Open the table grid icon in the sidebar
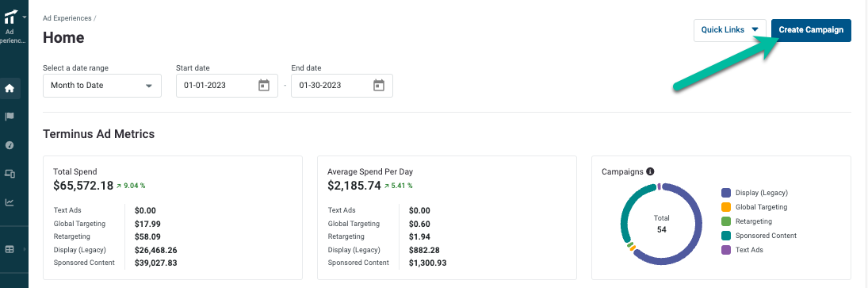868x288 pixels. click(x=10, y=249)
